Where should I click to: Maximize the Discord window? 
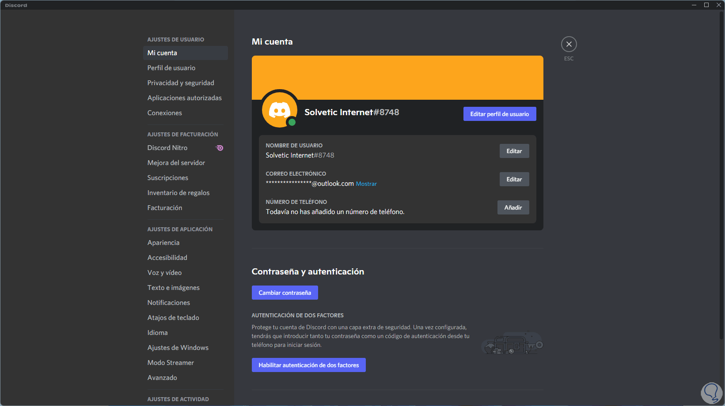coord(706,5)
